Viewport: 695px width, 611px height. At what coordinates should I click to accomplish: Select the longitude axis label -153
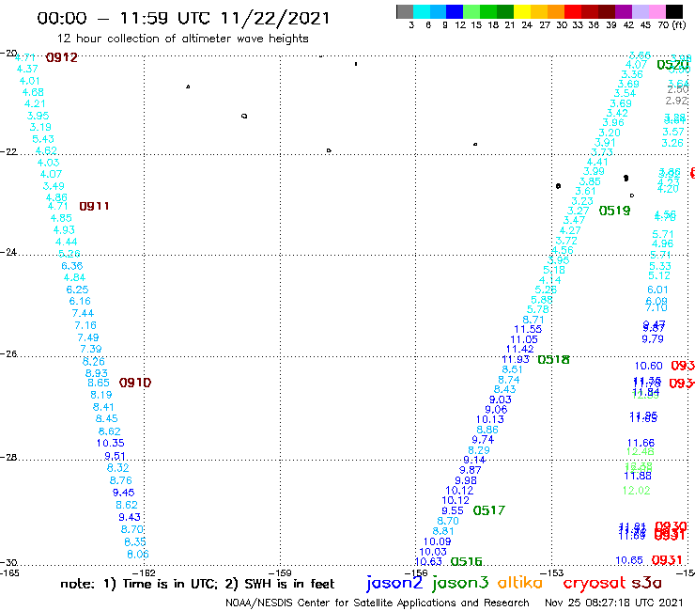(x=552, y=572)
